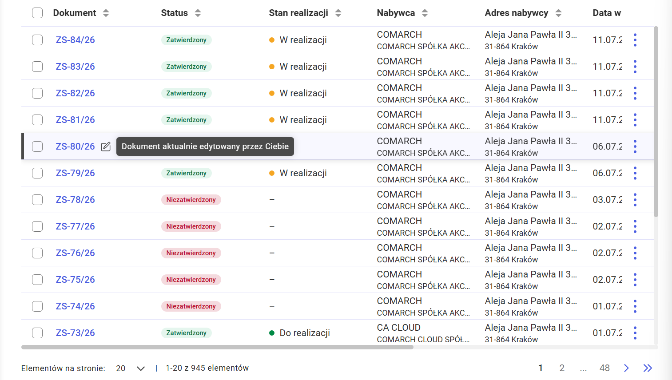672x380 pixels.
Task: Open row actions menu for ZS-80/26
Action: [635, 146]
